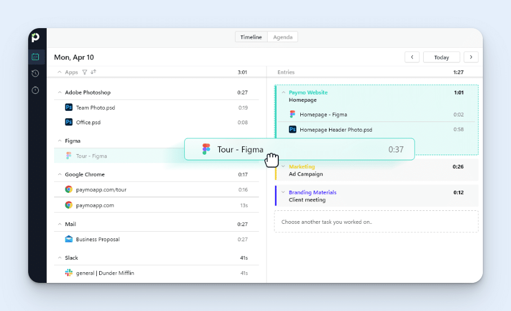Open the stopwatch timer icon in sidebar
This screenshot has height=311, width=511.
point(35,90)
